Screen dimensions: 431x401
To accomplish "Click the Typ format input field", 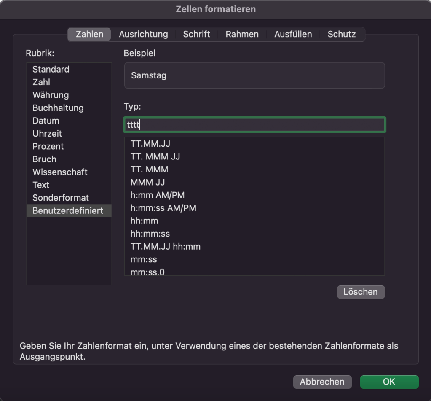I will [x=254, y=125].
